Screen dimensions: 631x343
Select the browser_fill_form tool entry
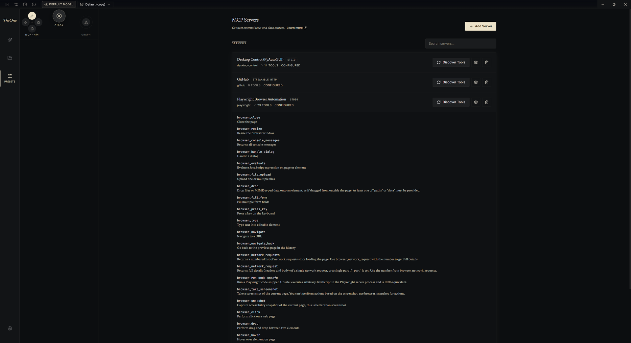(253, 200)
